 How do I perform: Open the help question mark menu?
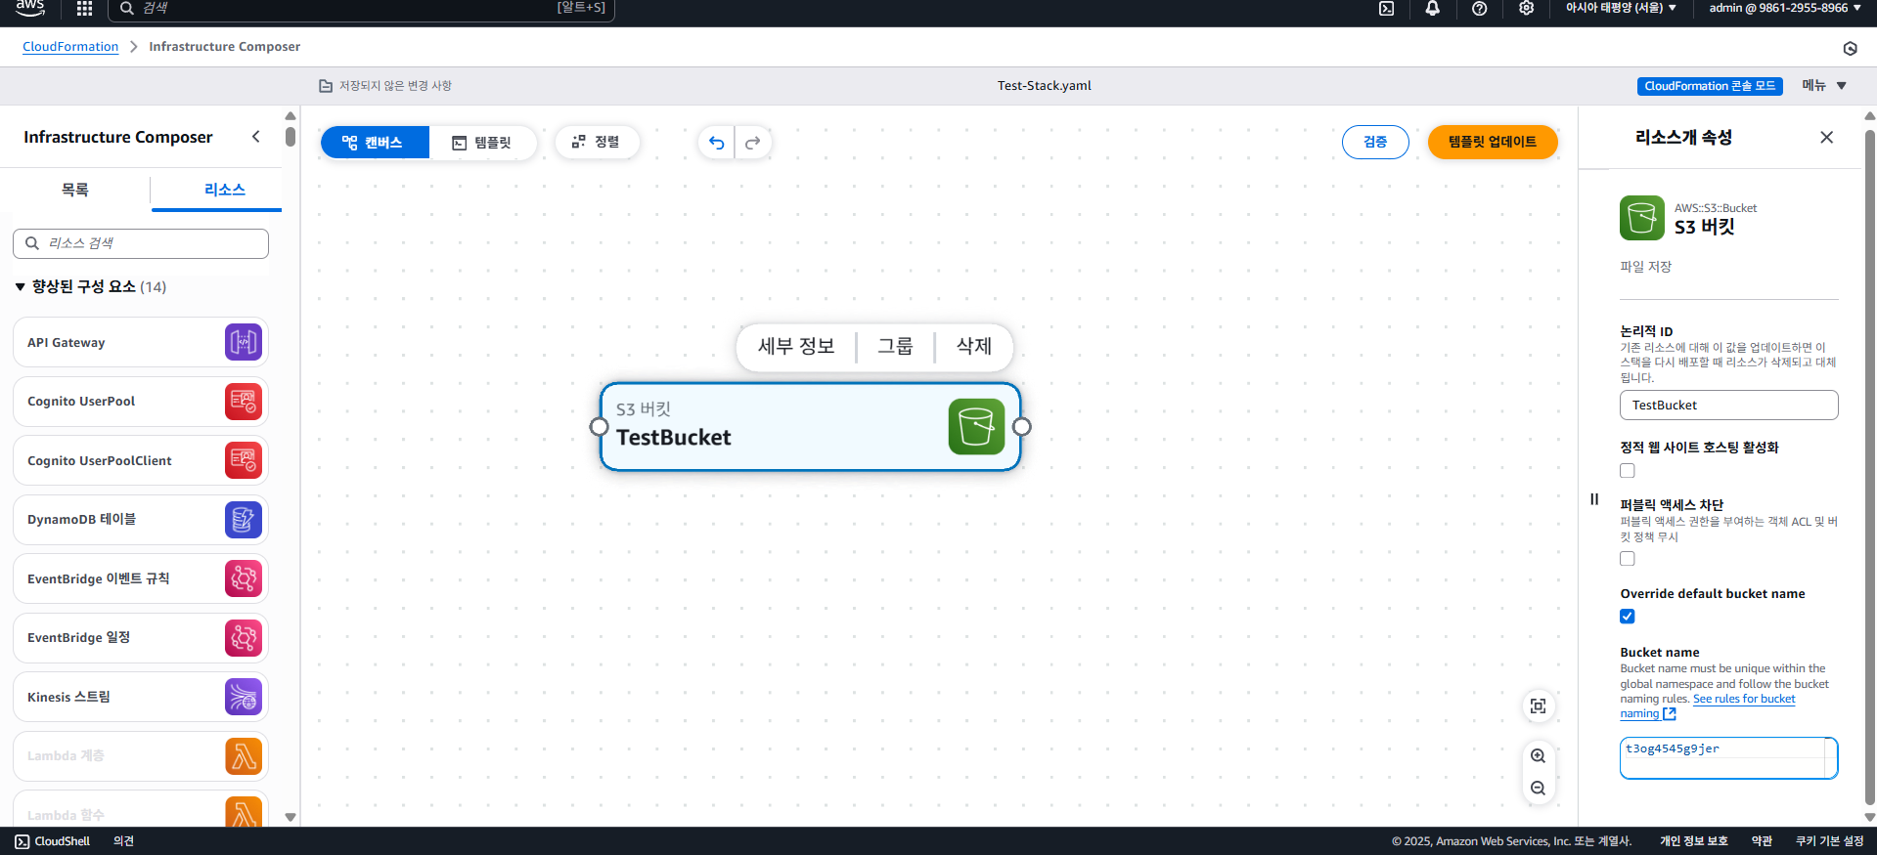tap(1479, 9)
